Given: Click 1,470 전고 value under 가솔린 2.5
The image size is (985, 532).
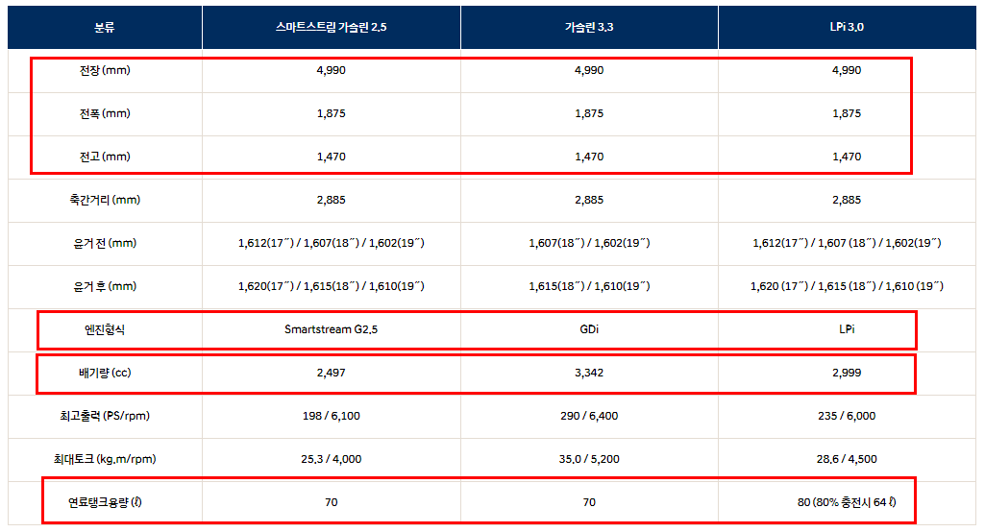Looking at the screenshot, I should [331, 157].
